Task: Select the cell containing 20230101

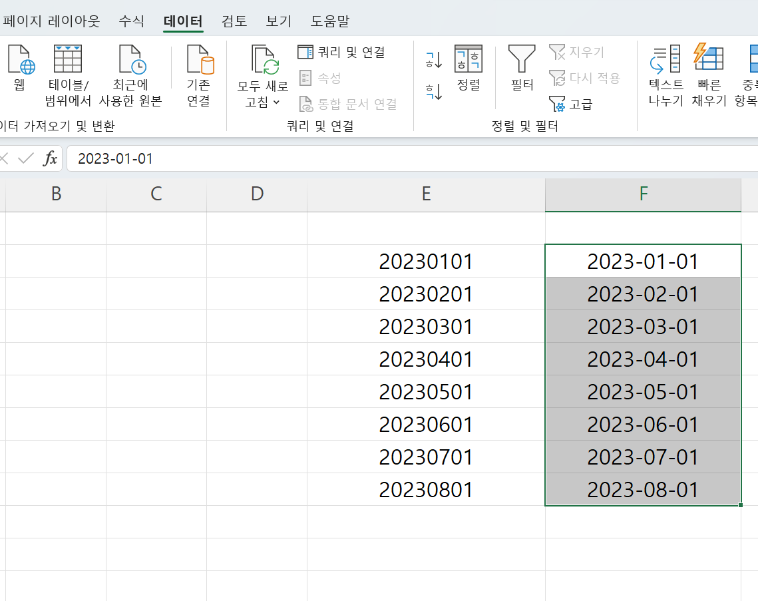Action: tap(426, 261)
